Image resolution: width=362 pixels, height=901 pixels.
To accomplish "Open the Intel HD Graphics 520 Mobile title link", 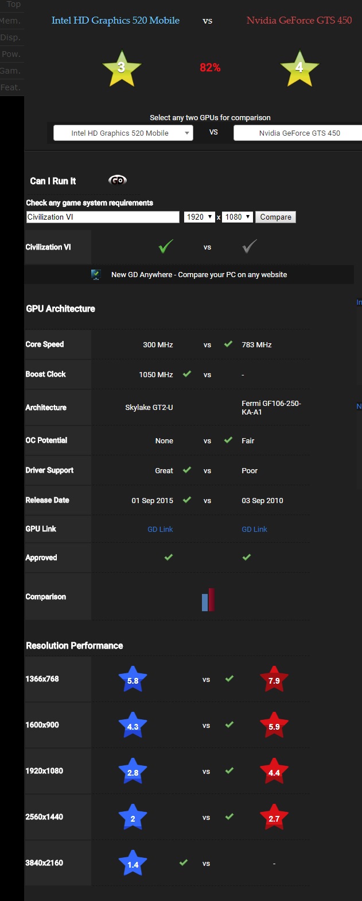I will (x=115, y=20).
